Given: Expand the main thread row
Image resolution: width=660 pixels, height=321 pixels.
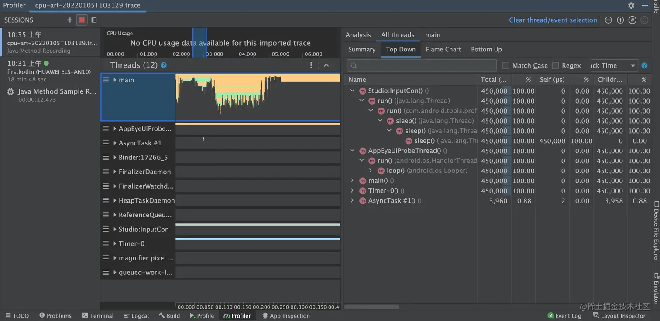Looking at the screenshot, I should [115, 80].
